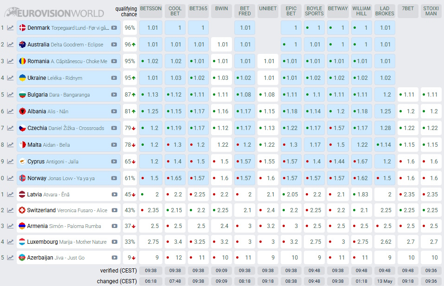Play Armenia's Paloma Rumba video icon
This screenshot has width=444, height=286.
pyautogui.click(x=115, y=226)
